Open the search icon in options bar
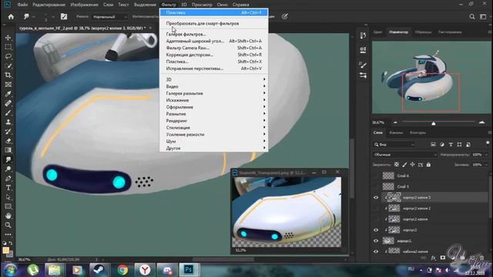 472,17
